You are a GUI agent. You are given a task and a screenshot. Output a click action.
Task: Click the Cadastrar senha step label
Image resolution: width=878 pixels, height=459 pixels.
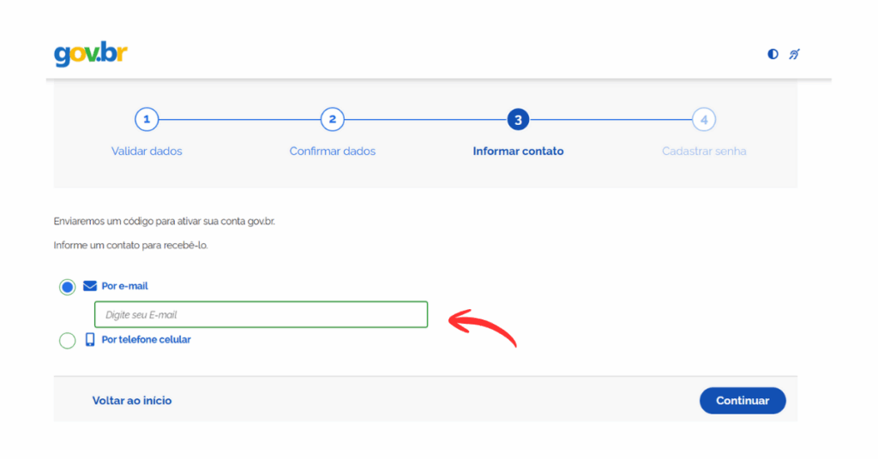click(x=704, y=152)
